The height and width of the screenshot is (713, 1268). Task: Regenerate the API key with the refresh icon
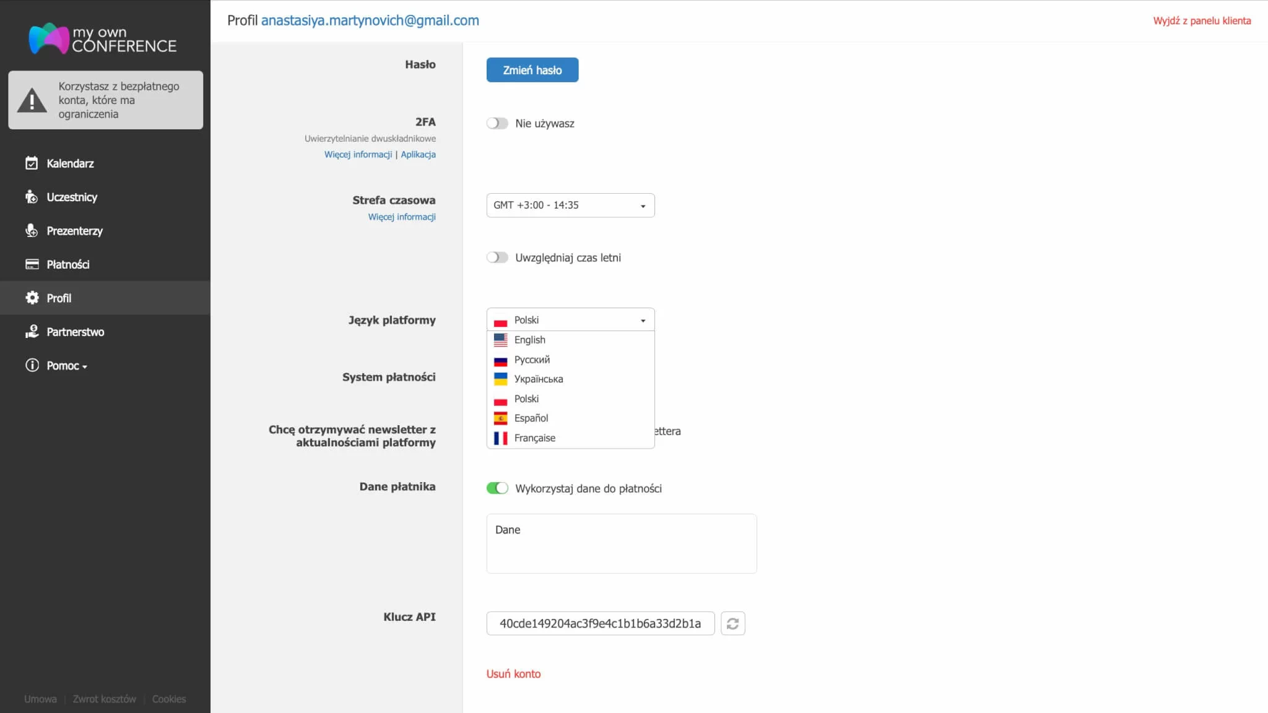733,623
